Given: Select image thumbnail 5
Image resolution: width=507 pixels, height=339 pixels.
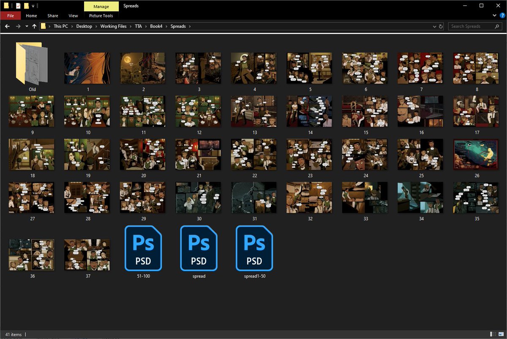Looking at the screenshot, I should (310, 68).
